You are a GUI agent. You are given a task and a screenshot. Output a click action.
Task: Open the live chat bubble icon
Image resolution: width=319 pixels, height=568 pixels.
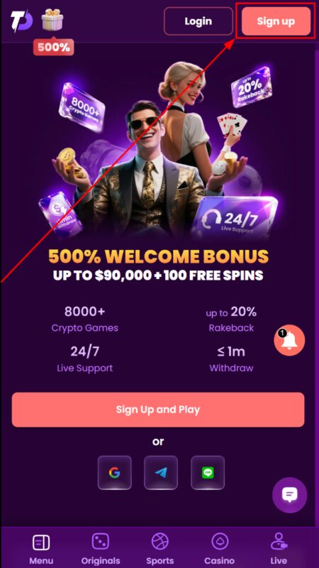point(289,495)
